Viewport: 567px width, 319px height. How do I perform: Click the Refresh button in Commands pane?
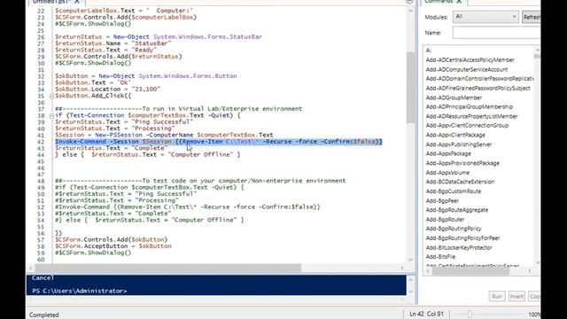coord(532,17)
